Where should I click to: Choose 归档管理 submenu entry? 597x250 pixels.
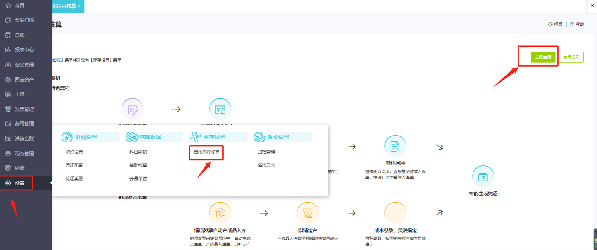266,152
